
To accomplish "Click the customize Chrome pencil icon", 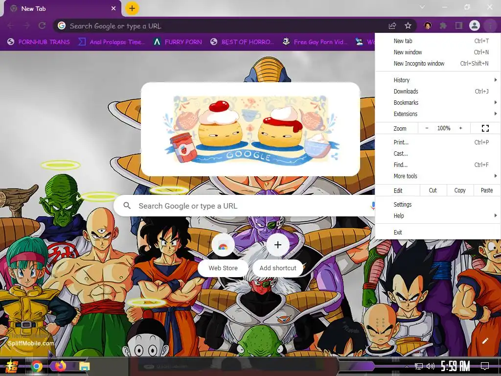I will click(x=485, y=341).
